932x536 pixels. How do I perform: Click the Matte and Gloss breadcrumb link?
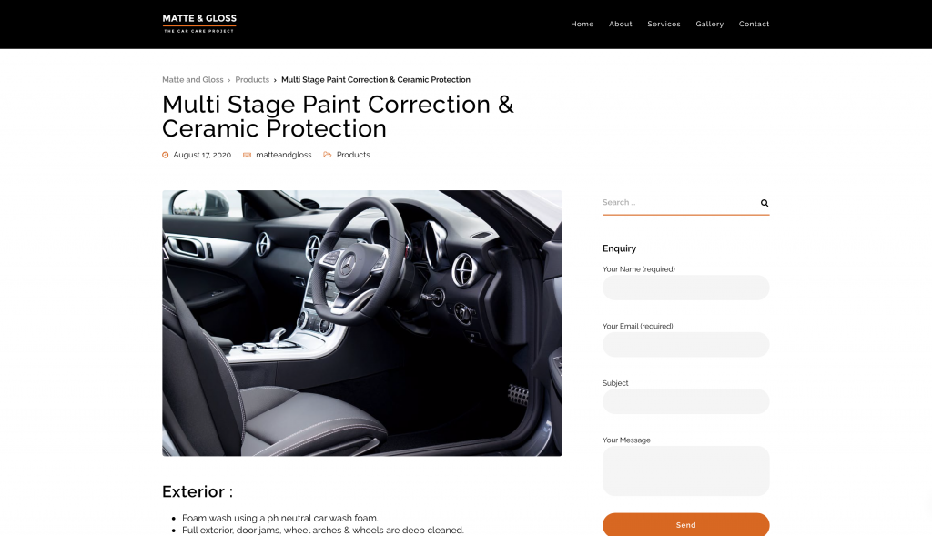click(x=193, y=80)
